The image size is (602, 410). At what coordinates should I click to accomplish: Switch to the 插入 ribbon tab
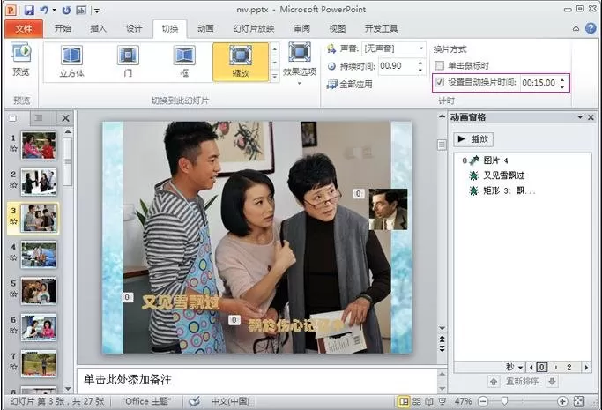[x=98, y=28]
